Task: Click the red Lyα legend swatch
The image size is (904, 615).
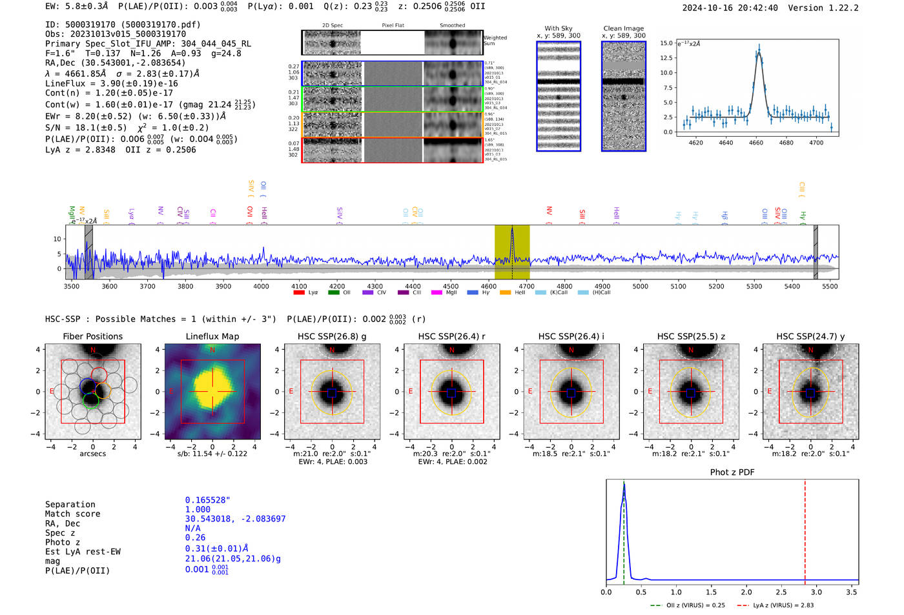Action: pyautogui.click(x=298, y=292)
